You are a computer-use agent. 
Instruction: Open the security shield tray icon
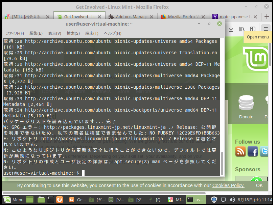click(214, 200)
